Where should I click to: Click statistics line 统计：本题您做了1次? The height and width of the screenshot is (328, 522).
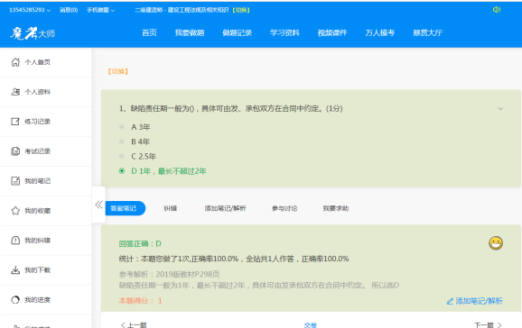pyautogui.click(x=154, y=259)
